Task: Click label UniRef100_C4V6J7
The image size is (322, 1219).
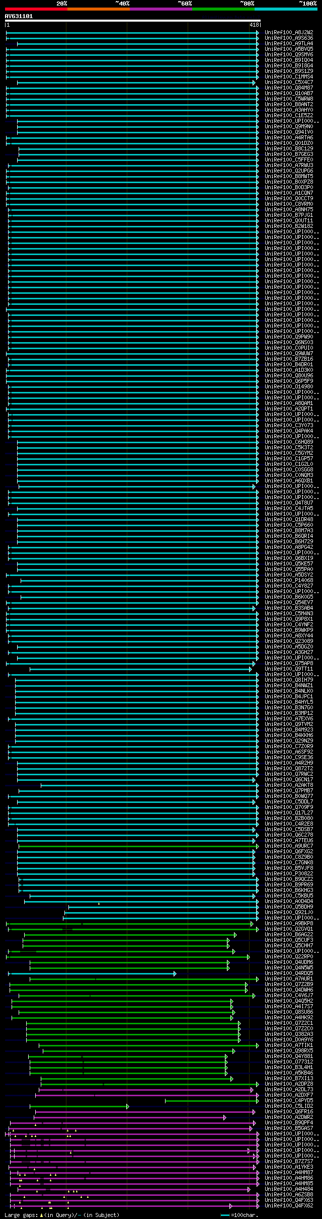Action: 289,995
